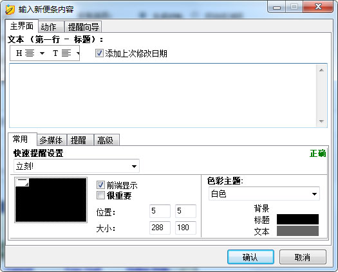This screenshot has width=338, height=272.
Task: Click the note position preview thumbnail
Action: point(51,200)
